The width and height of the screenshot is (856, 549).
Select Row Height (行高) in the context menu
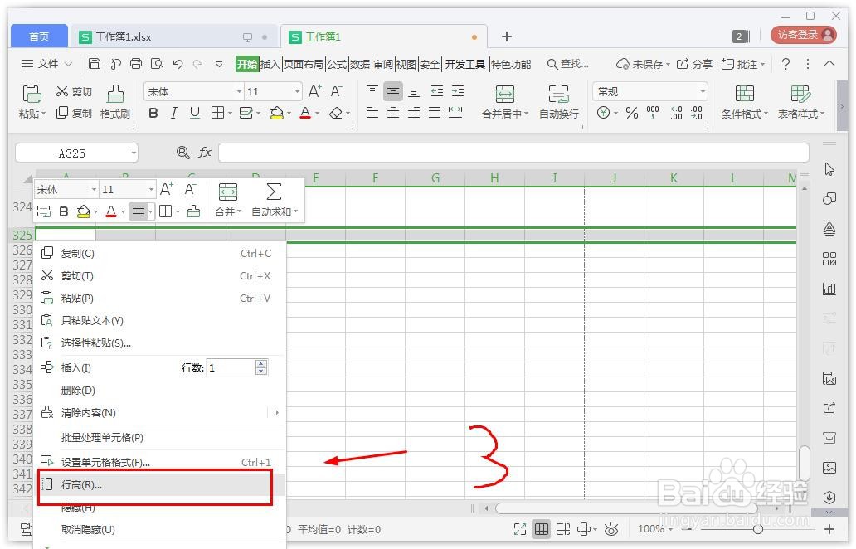160,484
